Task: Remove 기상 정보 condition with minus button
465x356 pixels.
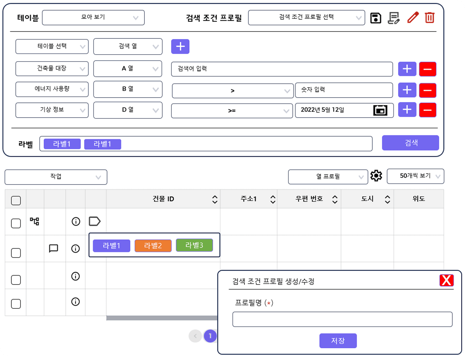Action: pyautogui.click(x=428, y=110)
